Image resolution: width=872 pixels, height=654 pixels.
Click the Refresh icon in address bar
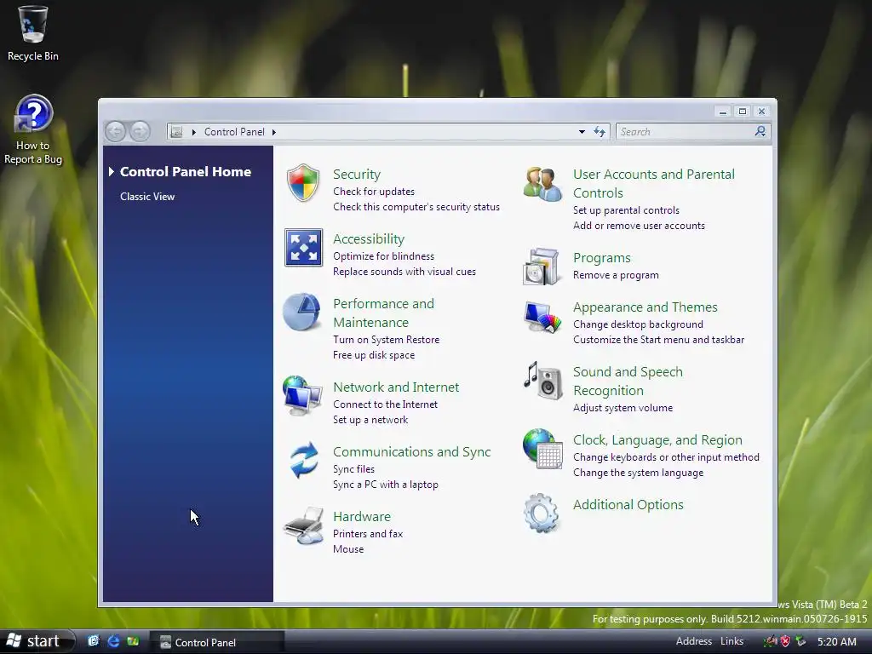(599, 132)
